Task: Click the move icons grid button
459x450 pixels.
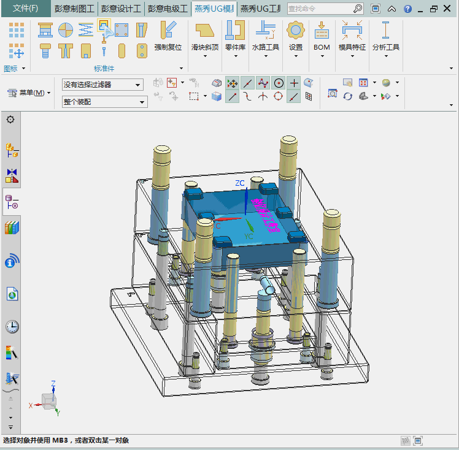Action: 17,51
